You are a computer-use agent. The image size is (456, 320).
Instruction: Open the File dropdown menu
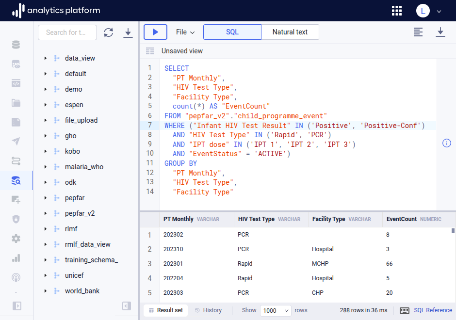click(185, 32)
